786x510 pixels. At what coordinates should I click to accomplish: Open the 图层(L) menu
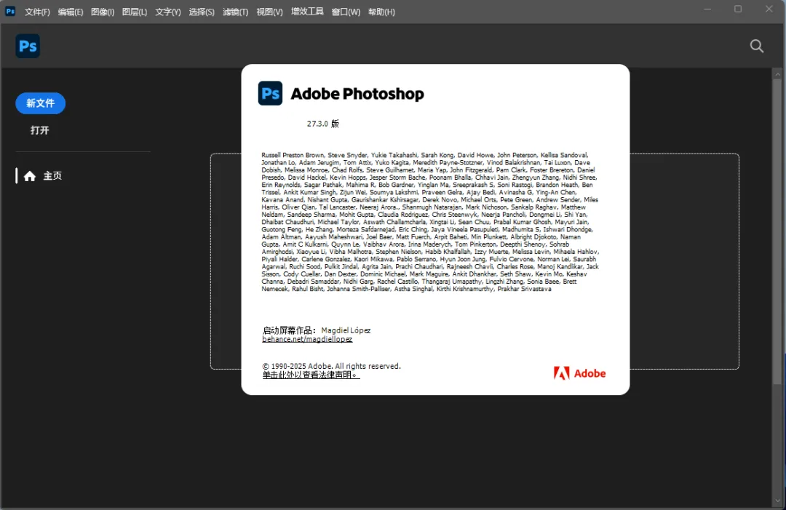coord(135,12)
